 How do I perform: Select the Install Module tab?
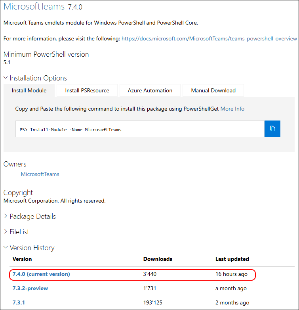click(29, 90)
